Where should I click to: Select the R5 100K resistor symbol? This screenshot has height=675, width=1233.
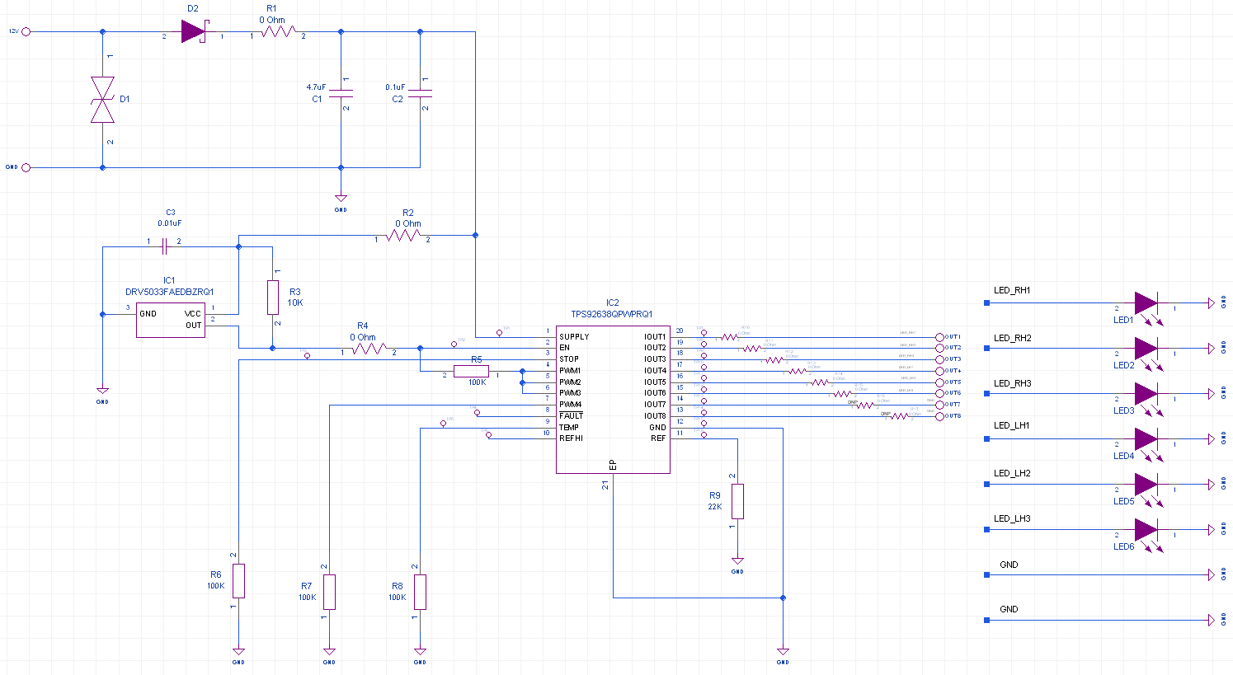471,372
